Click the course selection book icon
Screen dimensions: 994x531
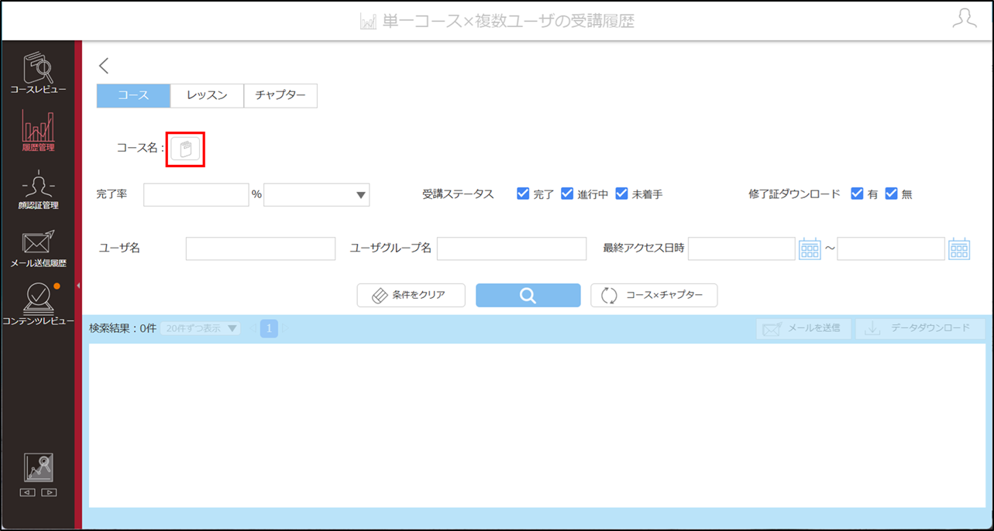click(185, 149)
